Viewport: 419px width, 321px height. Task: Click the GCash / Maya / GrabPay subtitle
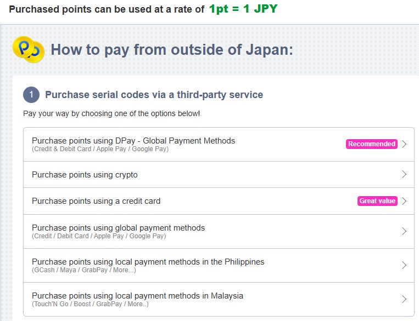[x=84, y=270]
